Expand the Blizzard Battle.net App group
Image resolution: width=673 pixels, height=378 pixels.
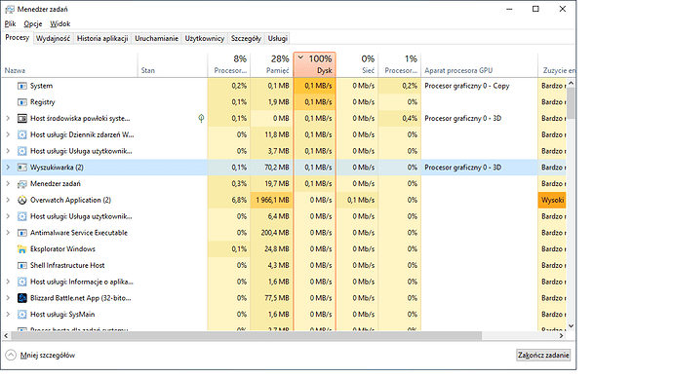(8, 297)
